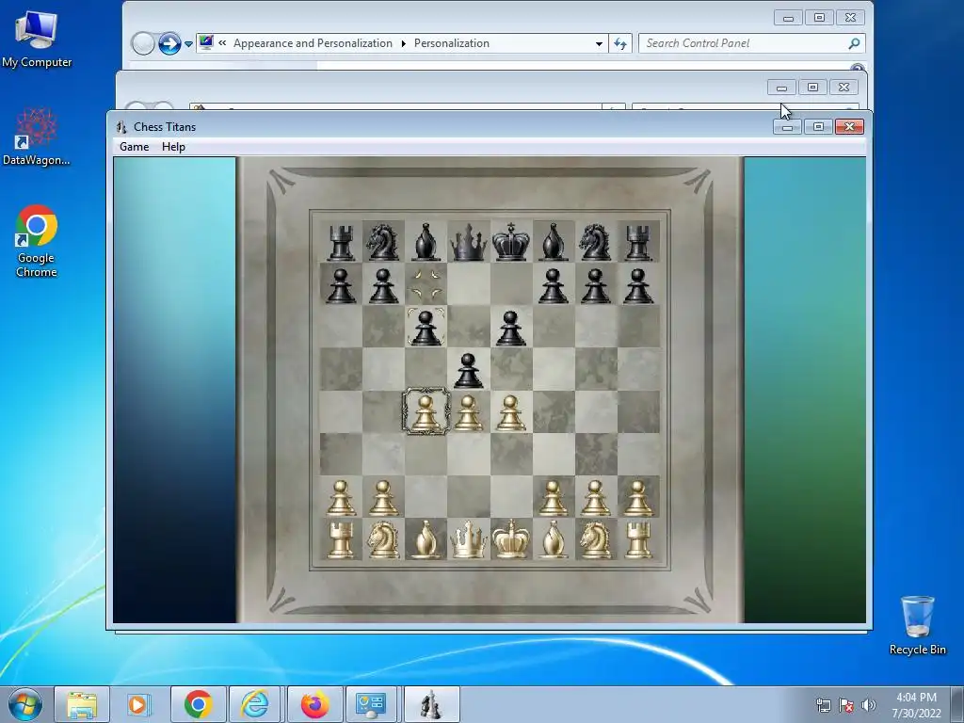Viewport: 964px width, 723px height.
Task: Open the Help menu in Chess Titans
Action: tap(173, 147)
